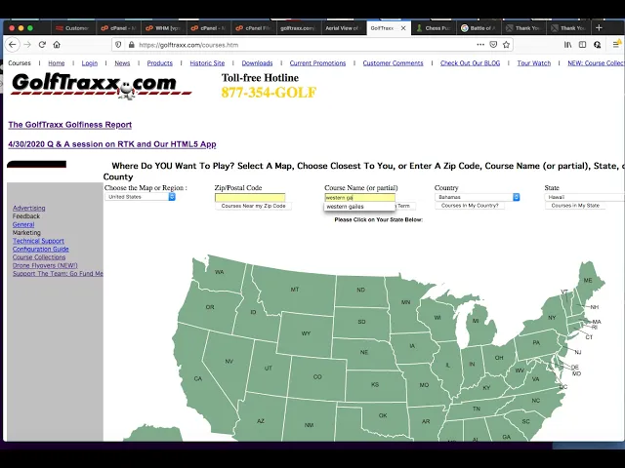Switch to the WHM tab
Screen dimensions: 625x468
tap(163, 28)
